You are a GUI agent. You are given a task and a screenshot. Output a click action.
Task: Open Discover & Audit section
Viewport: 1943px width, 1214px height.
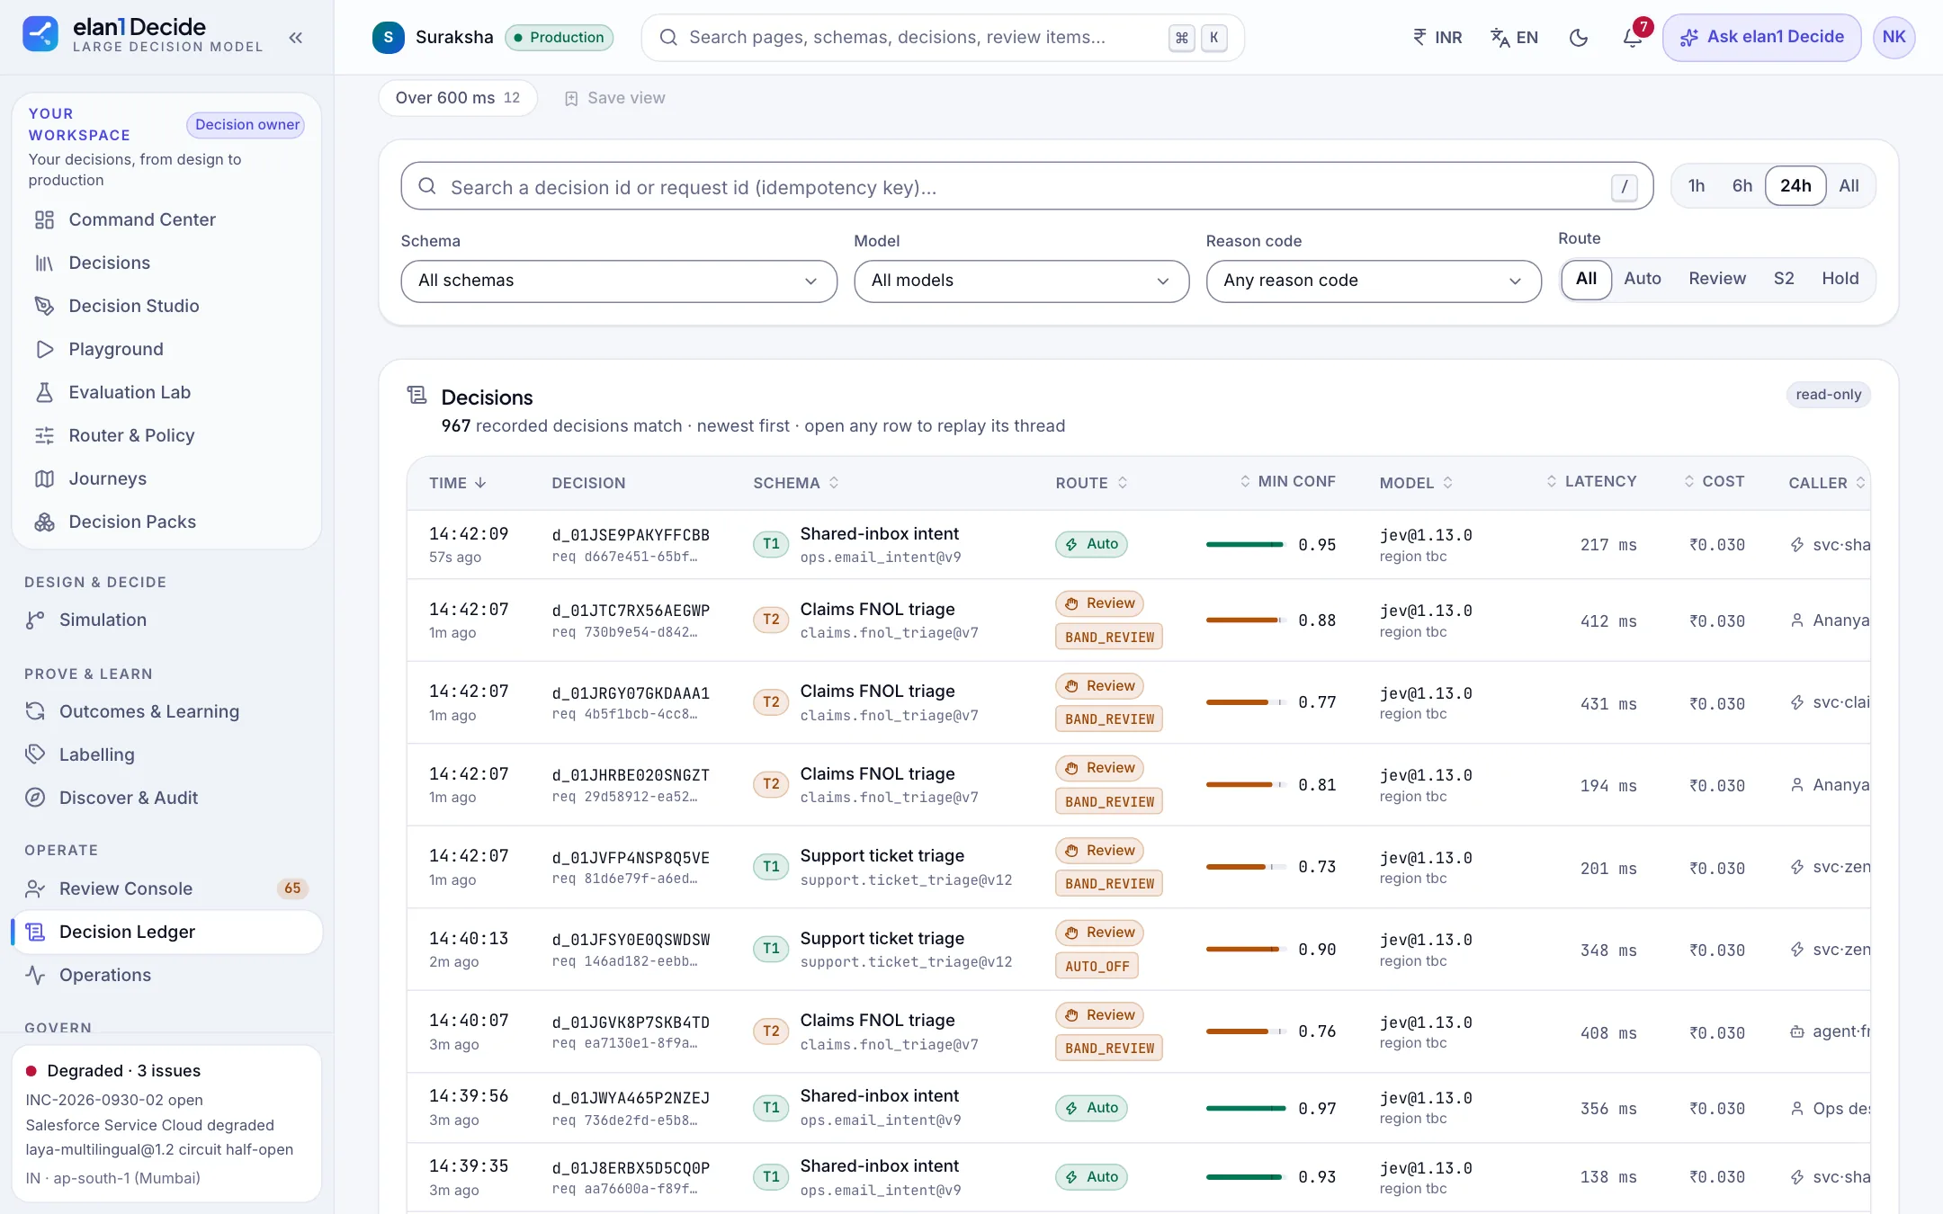[x=167, y=799]
